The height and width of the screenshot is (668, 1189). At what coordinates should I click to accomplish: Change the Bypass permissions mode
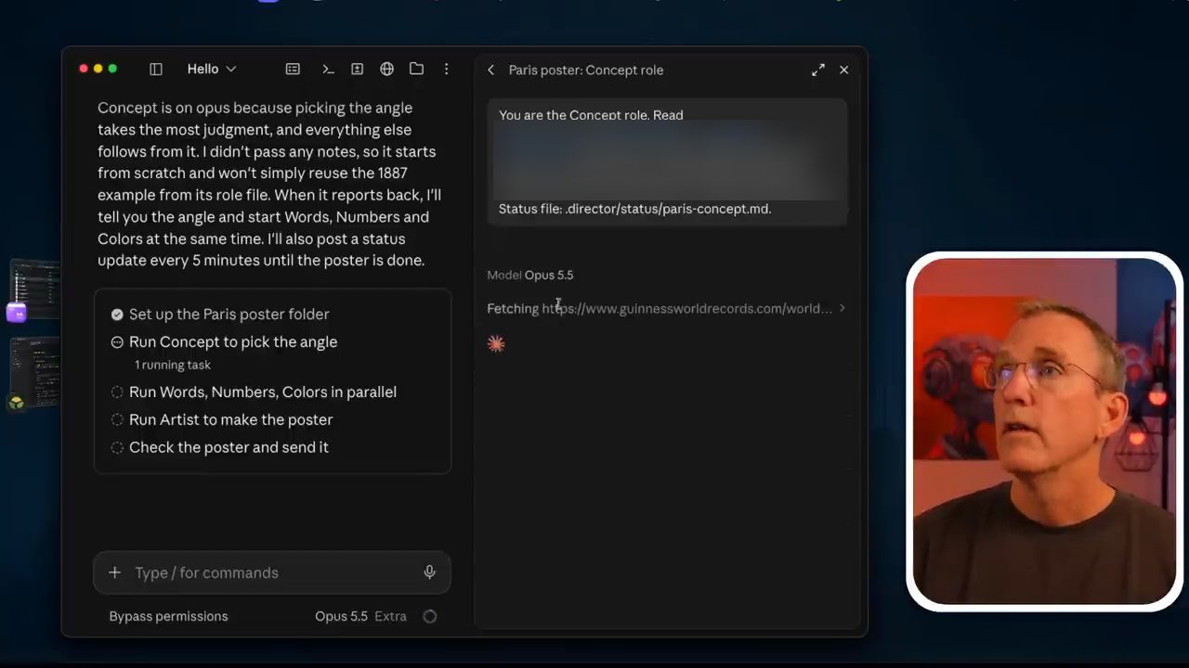[x=168, y=616]
